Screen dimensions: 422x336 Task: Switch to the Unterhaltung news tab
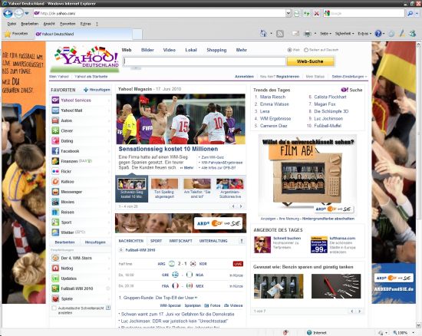213,241
